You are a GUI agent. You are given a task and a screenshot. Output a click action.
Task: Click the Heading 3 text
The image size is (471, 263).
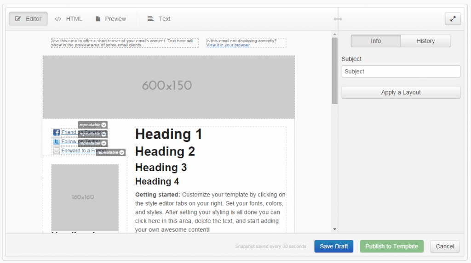[161, 168]
